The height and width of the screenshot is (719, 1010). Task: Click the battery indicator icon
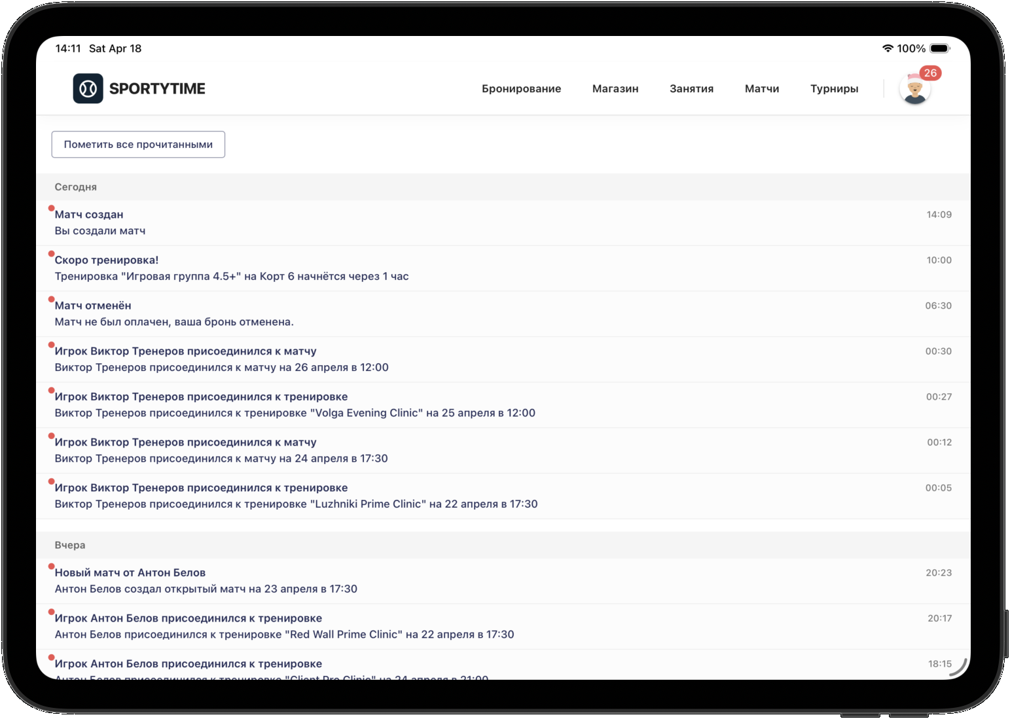click(x=939, y=48)
